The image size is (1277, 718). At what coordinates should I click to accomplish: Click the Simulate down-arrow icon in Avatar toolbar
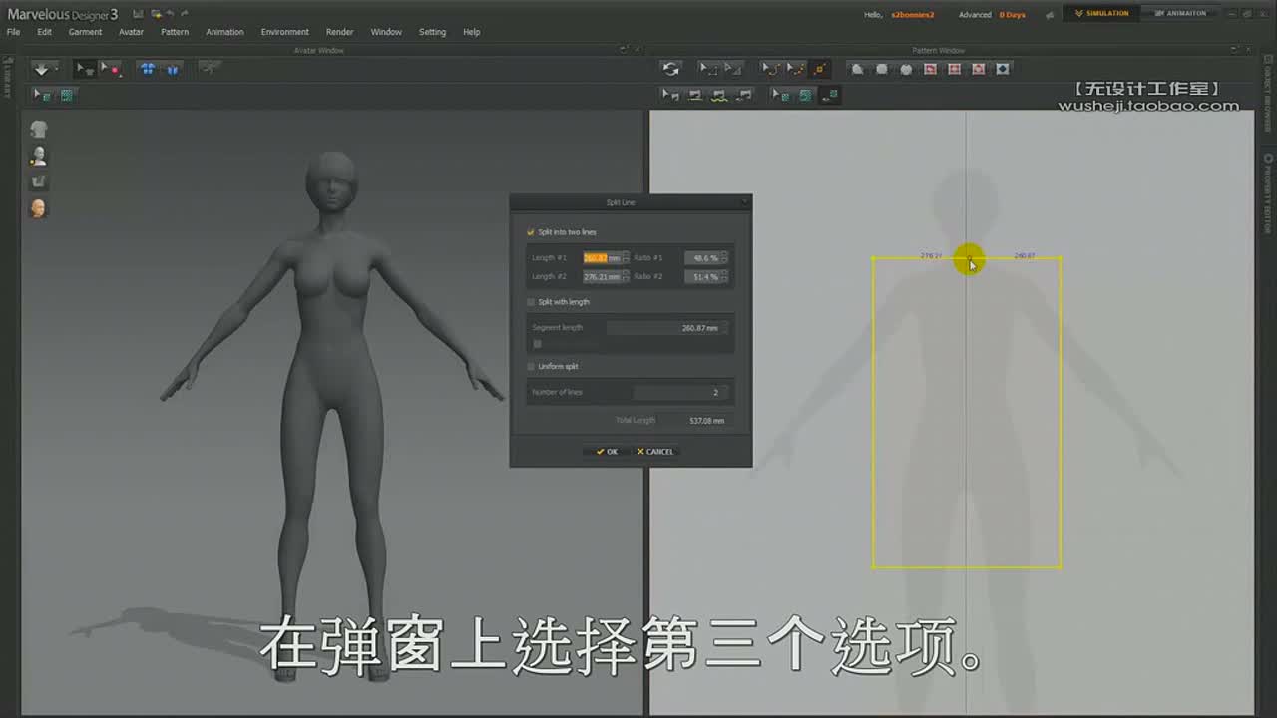click(41, 69)
